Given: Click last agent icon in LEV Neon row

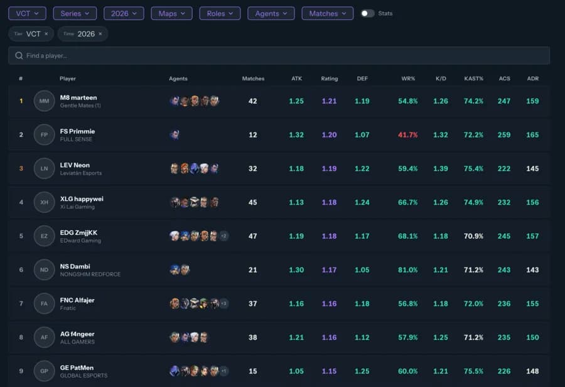Looking at the screenshot, I should (x=215, y=168).
